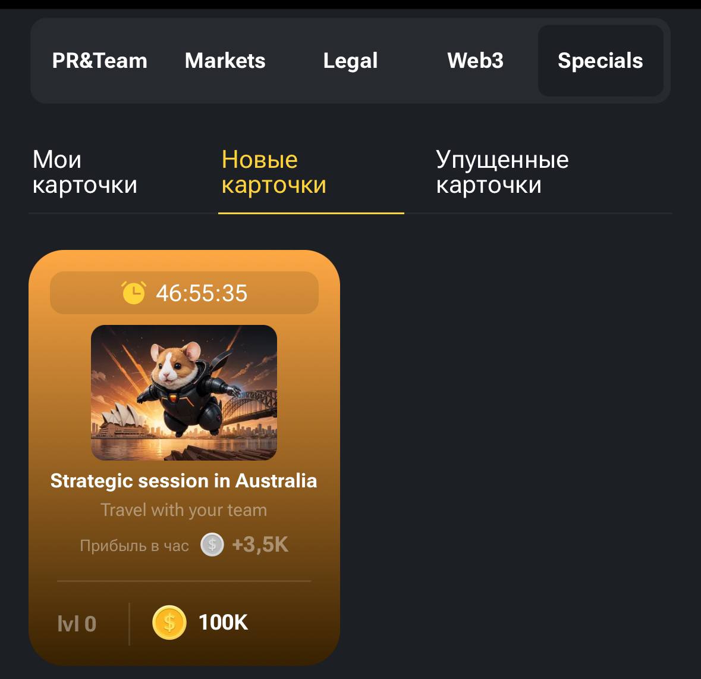Select the Specials tab
The width and height of the screenshot is (701, 679).
click(601, 61)
